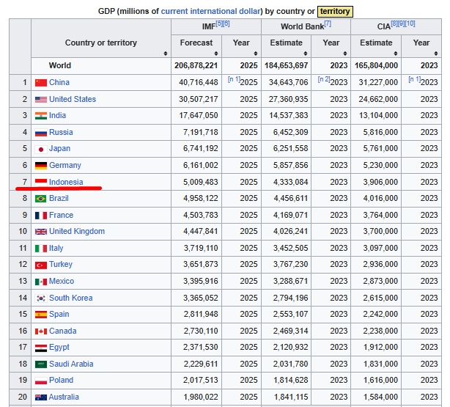
Task: Click the Mexico flag icon
Action: pyautogui.click(x=41, y=282)
